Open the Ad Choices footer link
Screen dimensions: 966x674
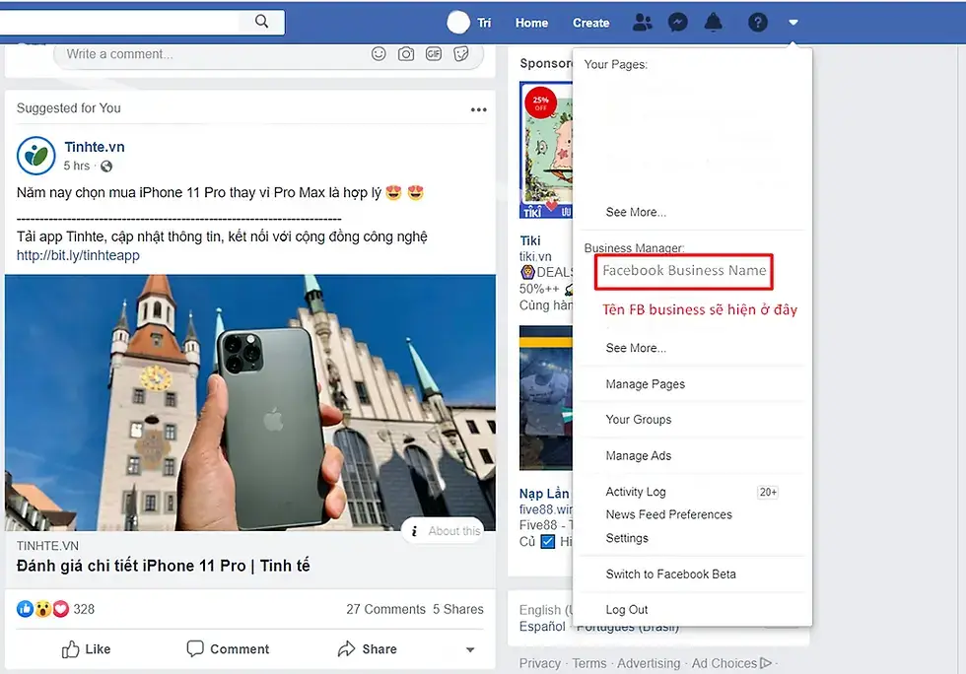(730, 663)
